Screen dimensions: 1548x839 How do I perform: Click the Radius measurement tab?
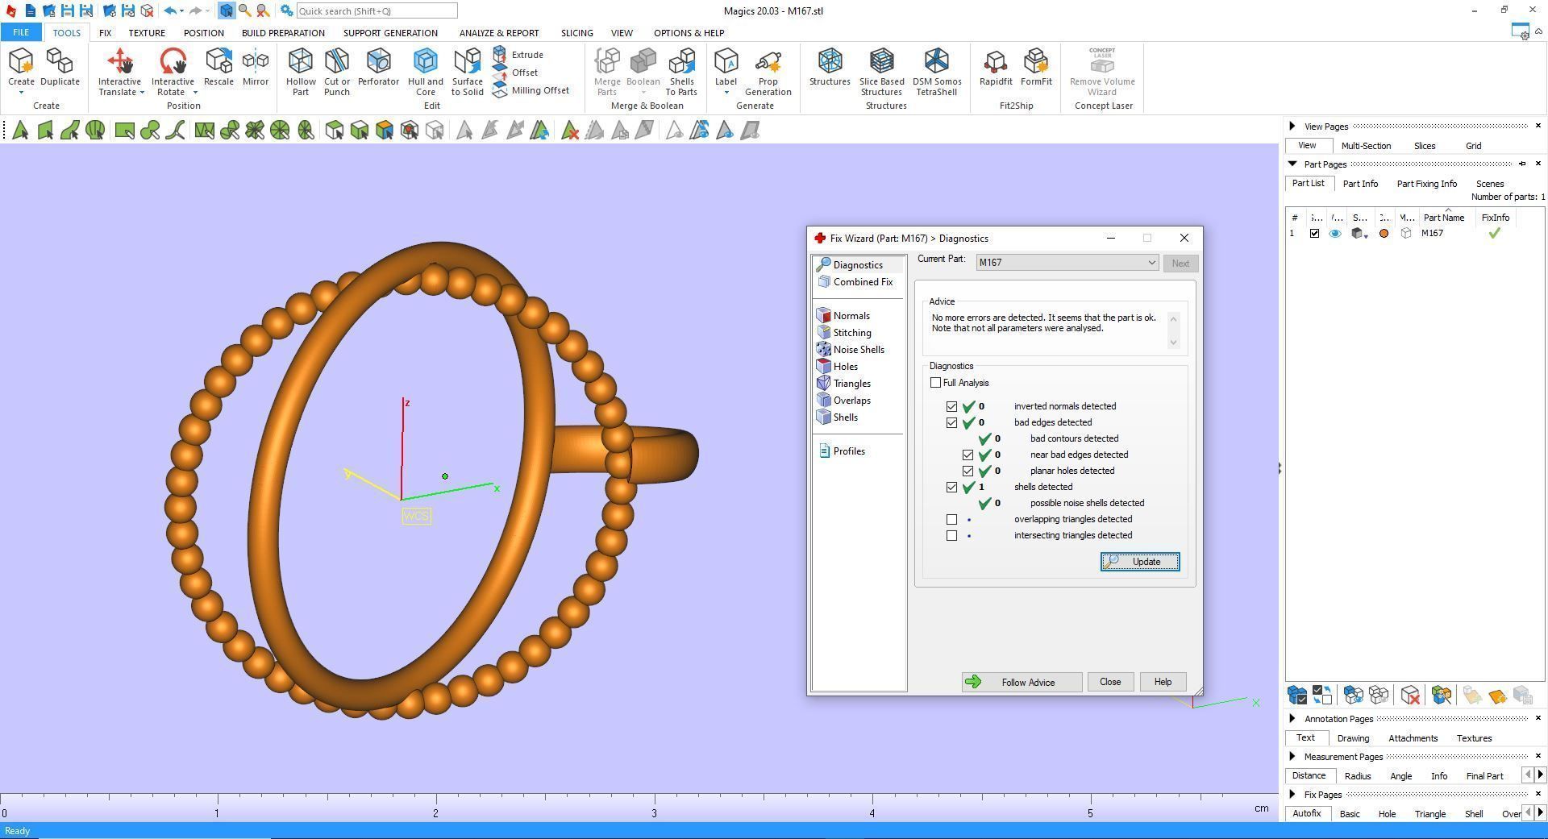point(1358,776)
